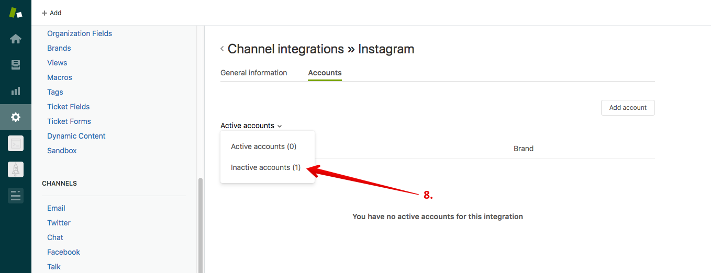Open the Macros settings link
711x273 pixels.
click(x=60, y=77)
